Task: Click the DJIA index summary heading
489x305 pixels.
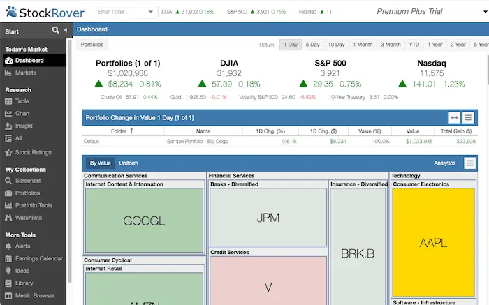Action: click(229, 63)
